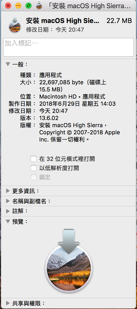
Task: Toggle 以低解析度打開 checkbox
Action: [34, 168]
